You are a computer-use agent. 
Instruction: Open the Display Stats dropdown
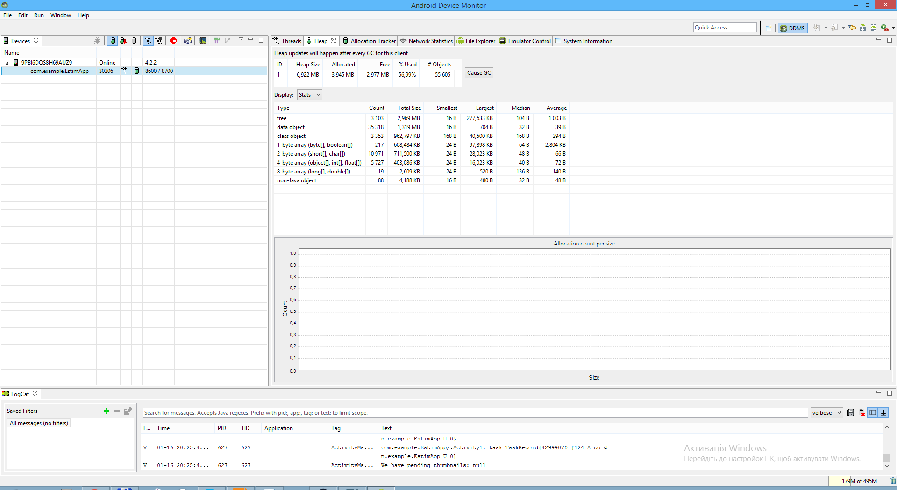click(x=309, y=95)
